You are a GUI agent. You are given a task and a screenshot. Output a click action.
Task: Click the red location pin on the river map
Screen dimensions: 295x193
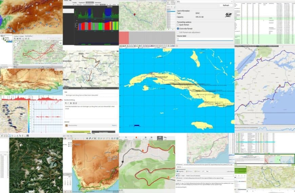pos(135,15)
